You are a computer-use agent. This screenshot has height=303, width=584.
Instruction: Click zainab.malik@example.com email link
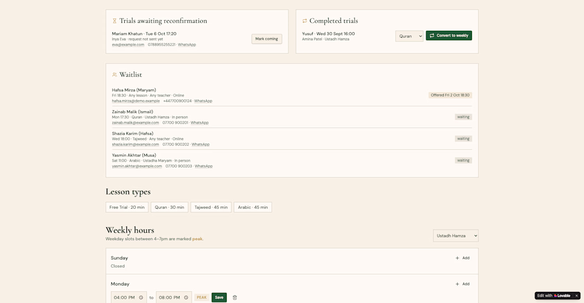click(x=135, y=123)
